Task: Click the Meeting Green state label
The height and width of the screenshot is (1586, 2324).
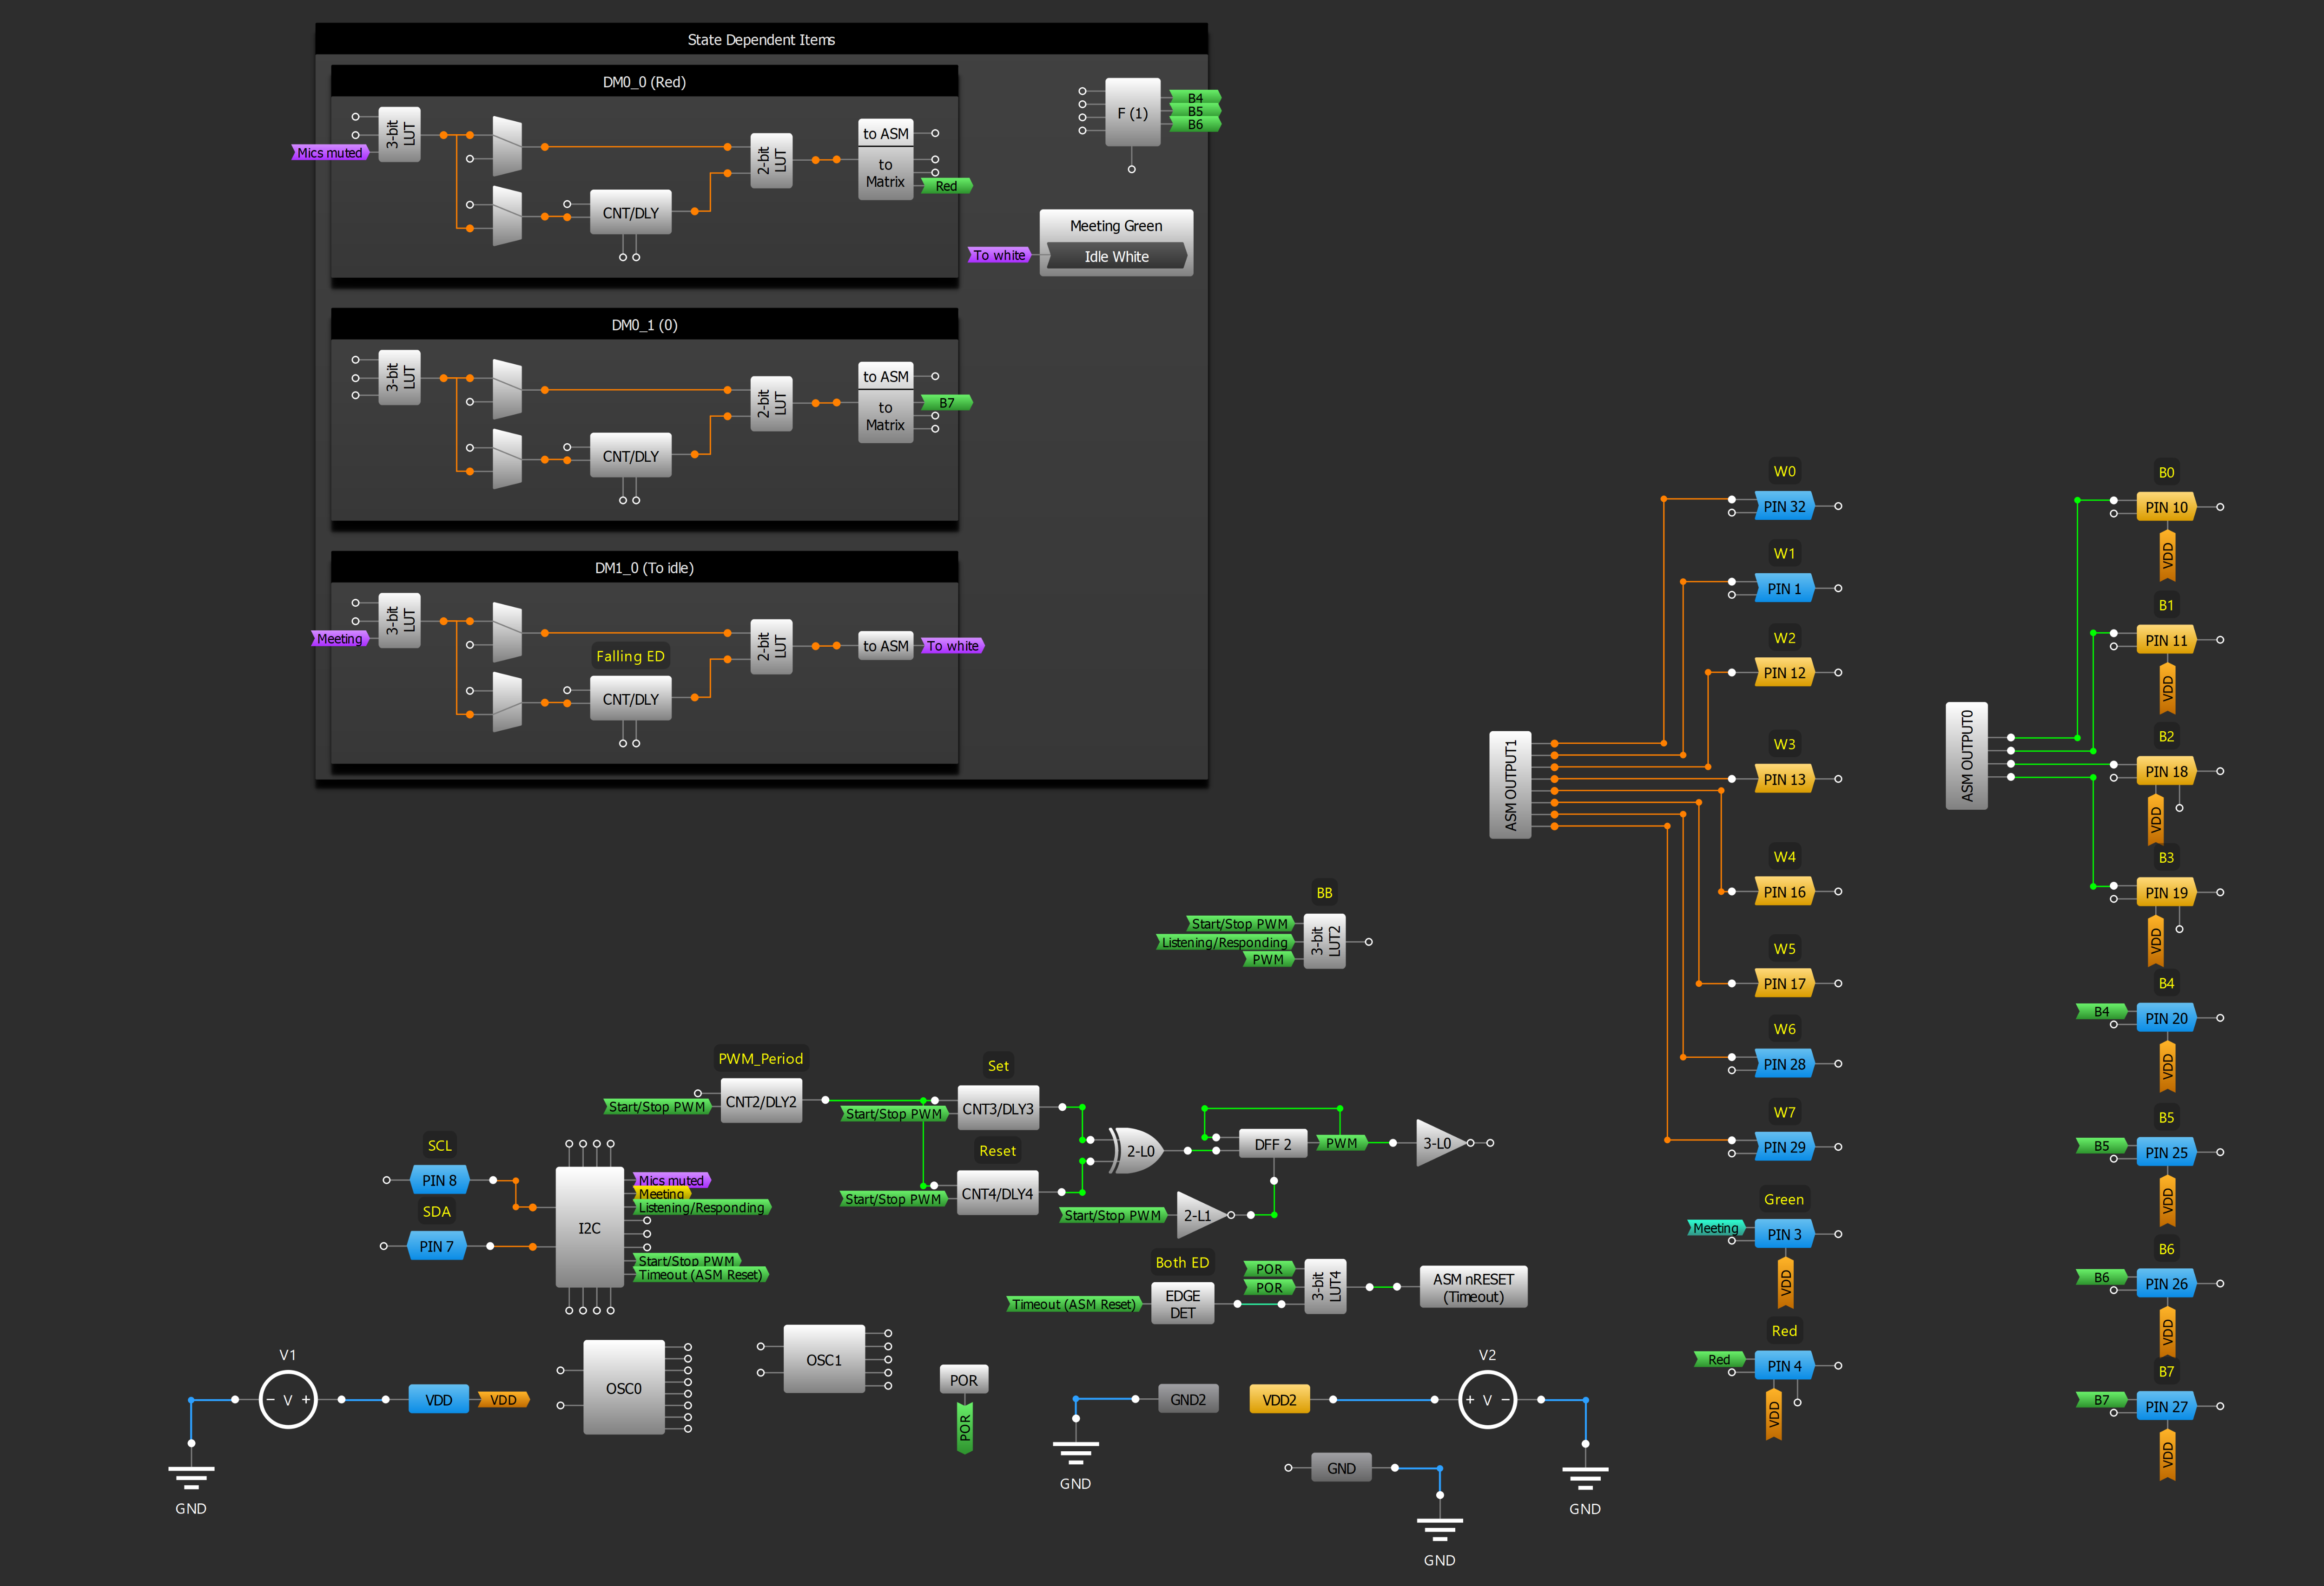Action: click(x=1116, y=226)
